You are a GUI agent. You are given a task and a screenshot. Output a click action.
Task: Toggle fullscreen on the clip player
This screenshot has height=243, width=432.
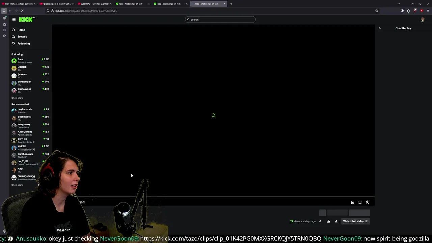[x=360, y=202]
